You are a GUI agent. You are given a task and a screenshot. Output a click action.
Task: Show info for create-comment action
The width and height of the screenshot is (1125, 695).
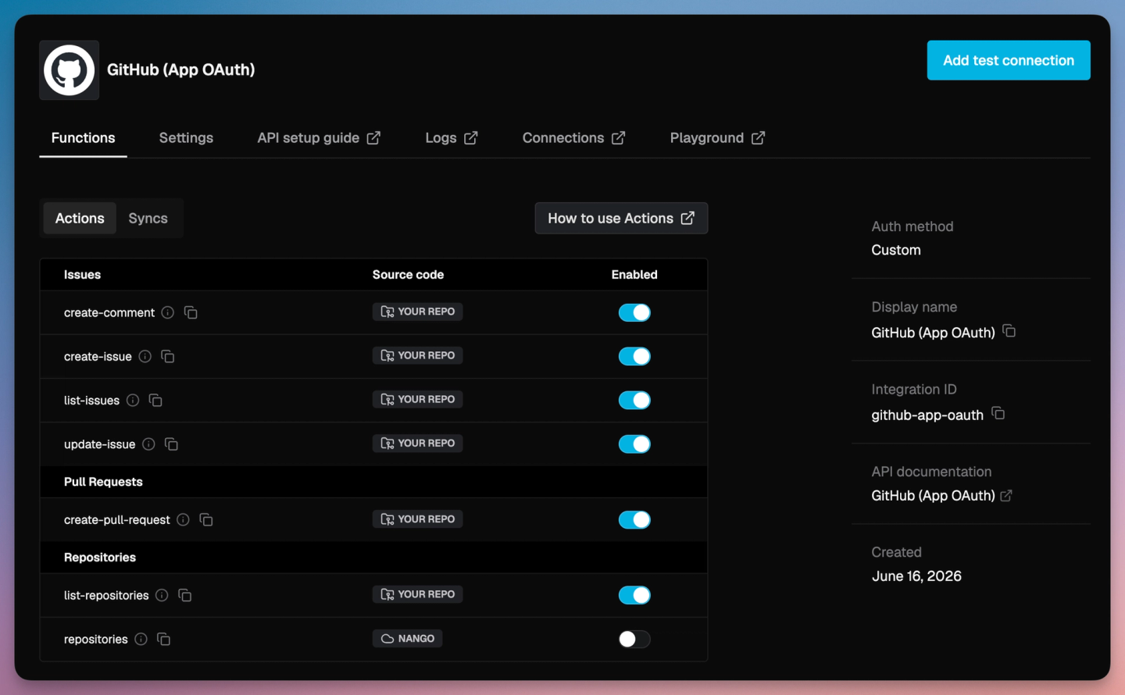tap(167, 312)
